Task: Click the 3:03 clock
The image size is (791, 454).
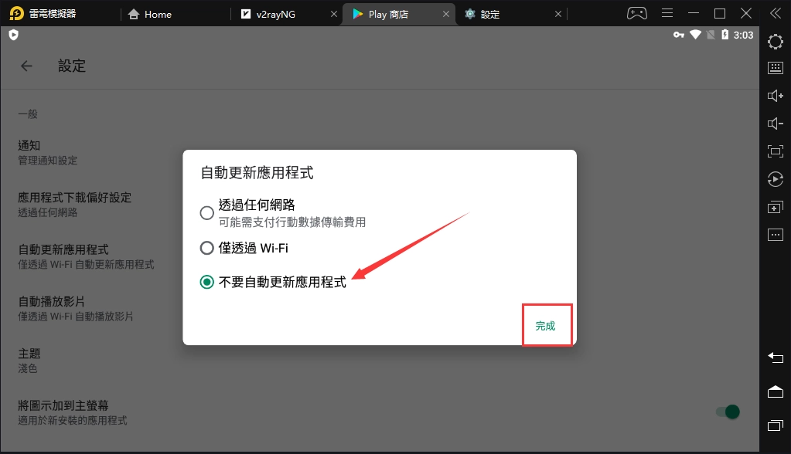Action: 743,36
